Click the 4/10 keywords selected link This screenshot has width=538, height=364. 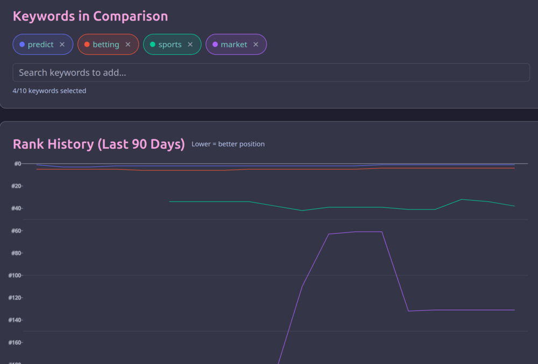tap(49, 90)
